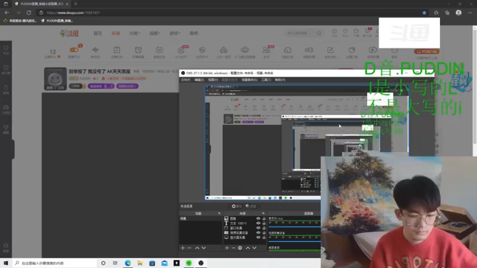
Task: Open Douyu 直播 live tab
Action: click(116, 33)
